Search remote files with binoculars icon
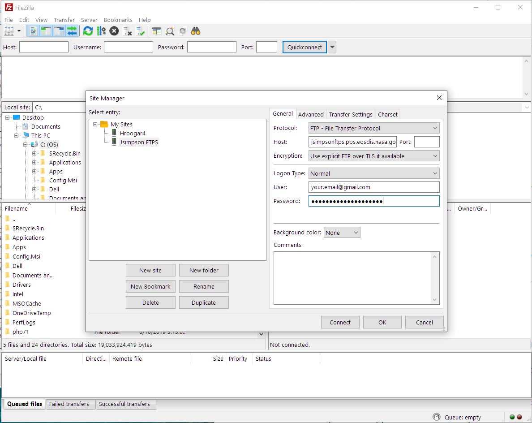The image size is (532, 423). 196,31
